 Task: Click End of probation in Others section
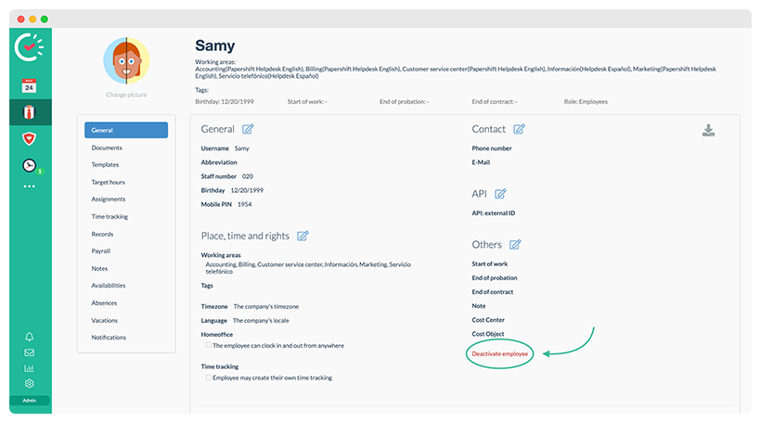pyautogui.click(x=495, y=277)
